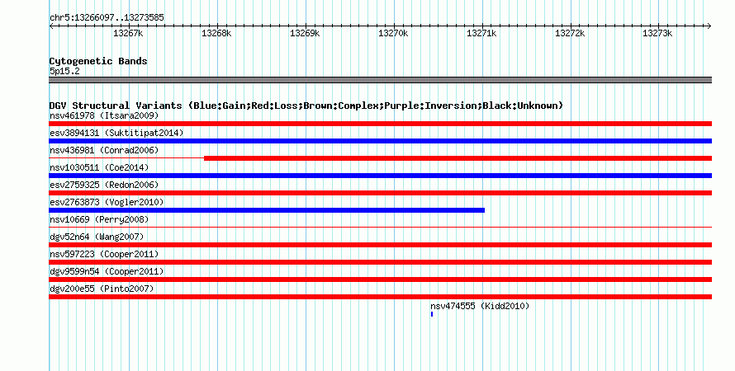This screenshot has width=735, height=371.
Task: Click the 13267k ruler position
Action: pyautogui.click(x=128, y=33)
